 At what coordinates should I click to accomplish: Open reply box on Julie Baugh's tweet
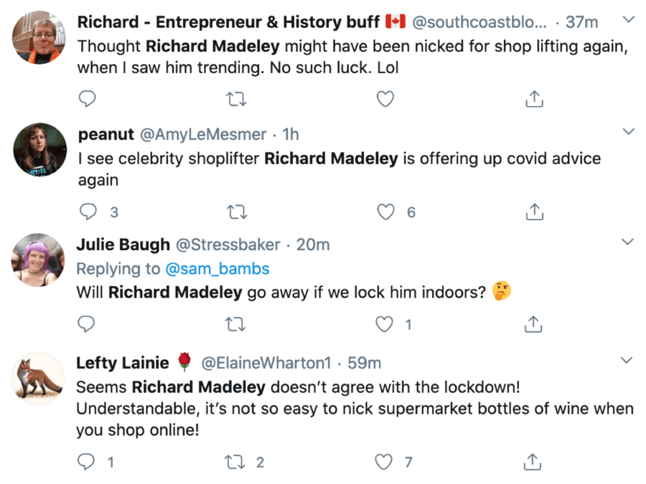coord(87,325)
